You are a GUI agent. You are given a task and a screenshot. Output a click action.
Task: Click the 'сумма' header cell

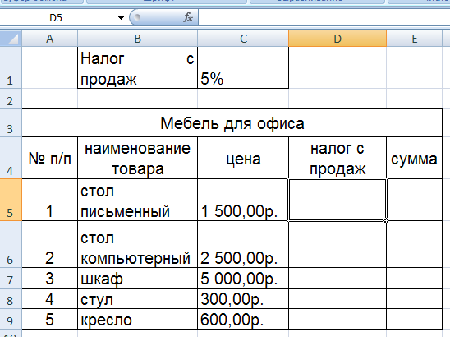click(x=414, y=158)
